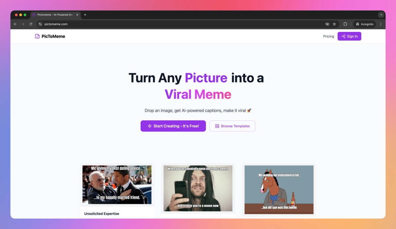Expand the tab search dropdown arrow
Screen dimensions: 396x229
(381, 15)
